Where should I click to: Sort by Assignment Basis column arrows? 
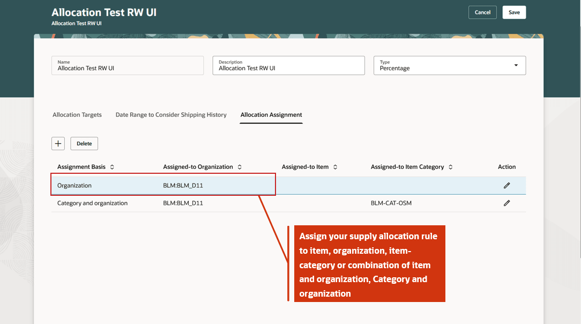click(112, 167)
